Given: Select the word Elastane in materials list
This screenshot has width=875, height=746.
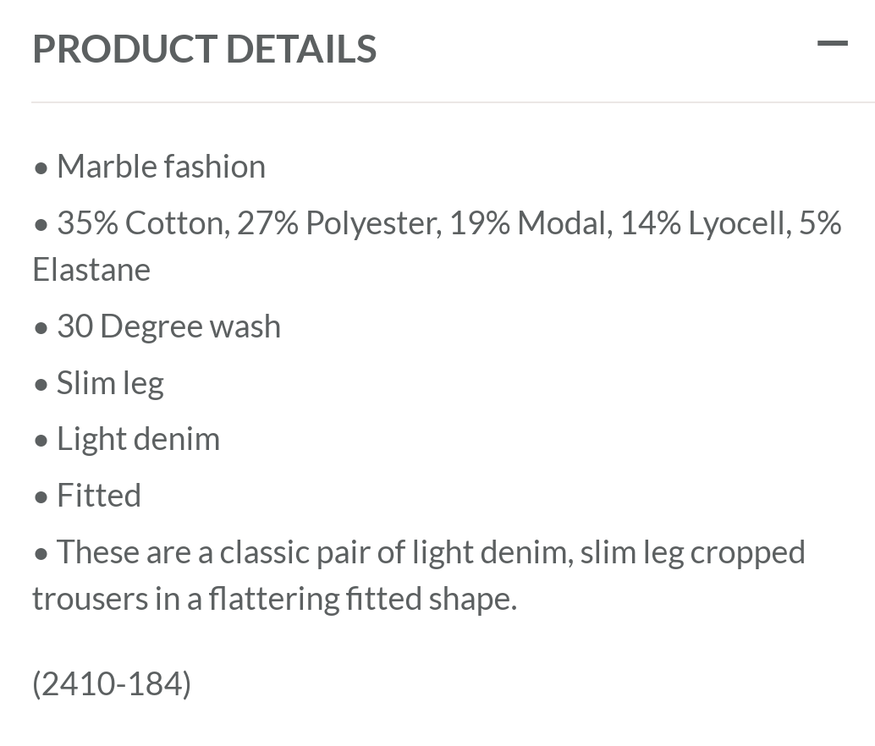Looking at the screenshot, I should 91,269.
